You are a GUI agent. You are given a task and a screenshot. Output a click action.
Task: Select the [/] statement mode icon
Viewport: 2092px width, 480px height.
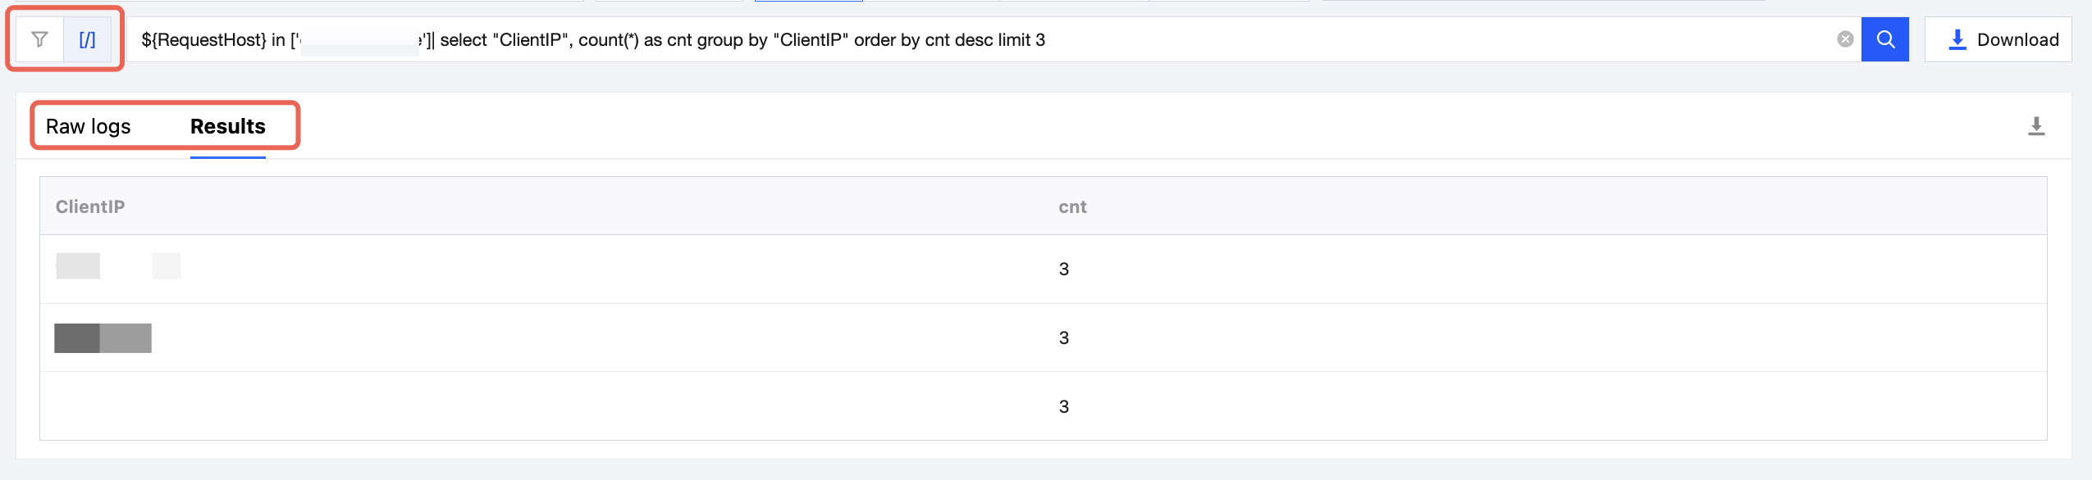tap(87, 39)
